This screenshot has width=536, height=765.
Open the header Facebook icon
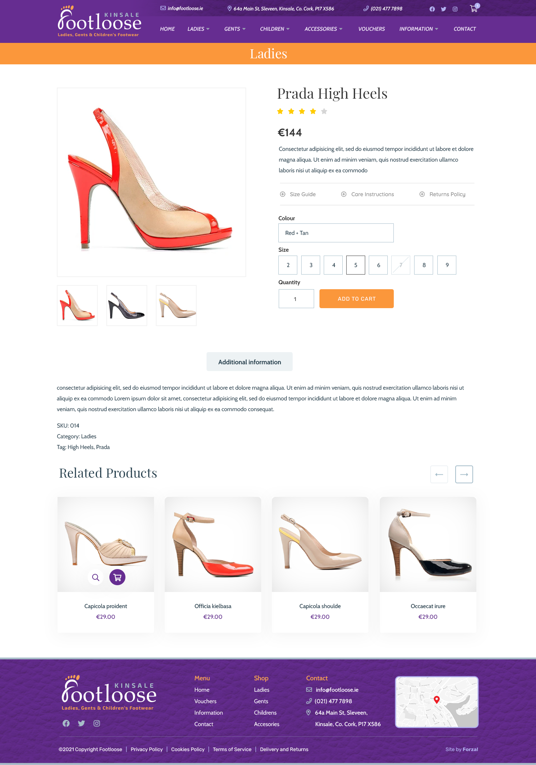click(x=432, y=9)
